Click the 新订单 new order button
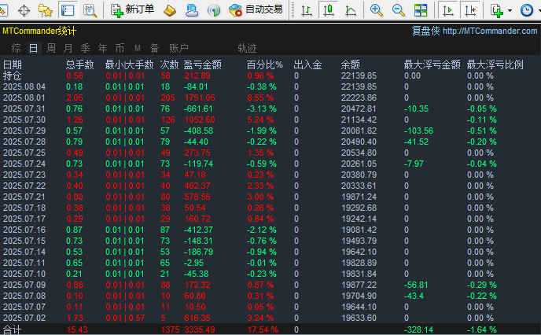541x335 pixels. [132, 10]
